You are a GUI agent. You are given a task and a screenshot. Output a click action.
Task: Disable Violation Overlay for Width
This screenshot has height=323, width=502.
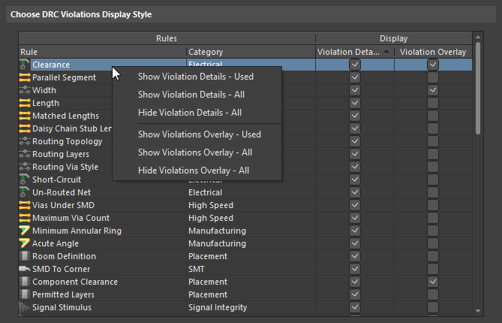coord(433,90)
